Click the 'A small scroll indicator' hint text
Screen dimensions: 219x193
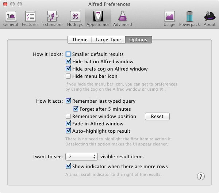click(x=113, y=174)
